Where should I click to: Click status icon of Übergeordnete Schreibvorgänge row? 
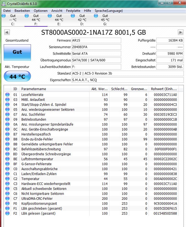pos(7,154)
